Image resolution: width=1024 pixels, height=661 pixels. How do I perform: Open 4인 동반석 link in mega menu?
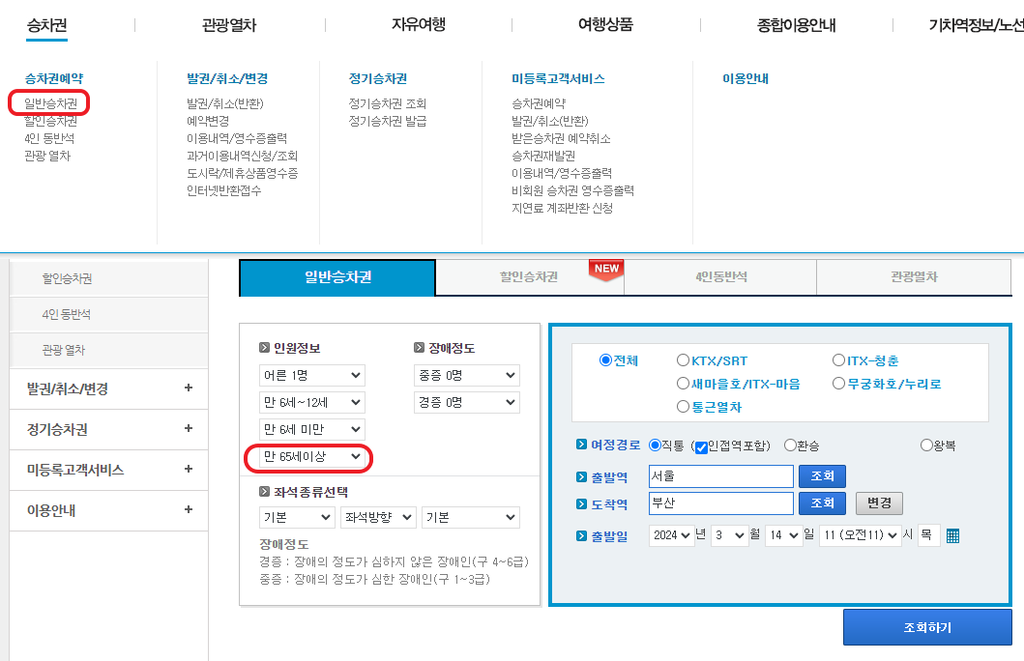(x=49, y=138)
